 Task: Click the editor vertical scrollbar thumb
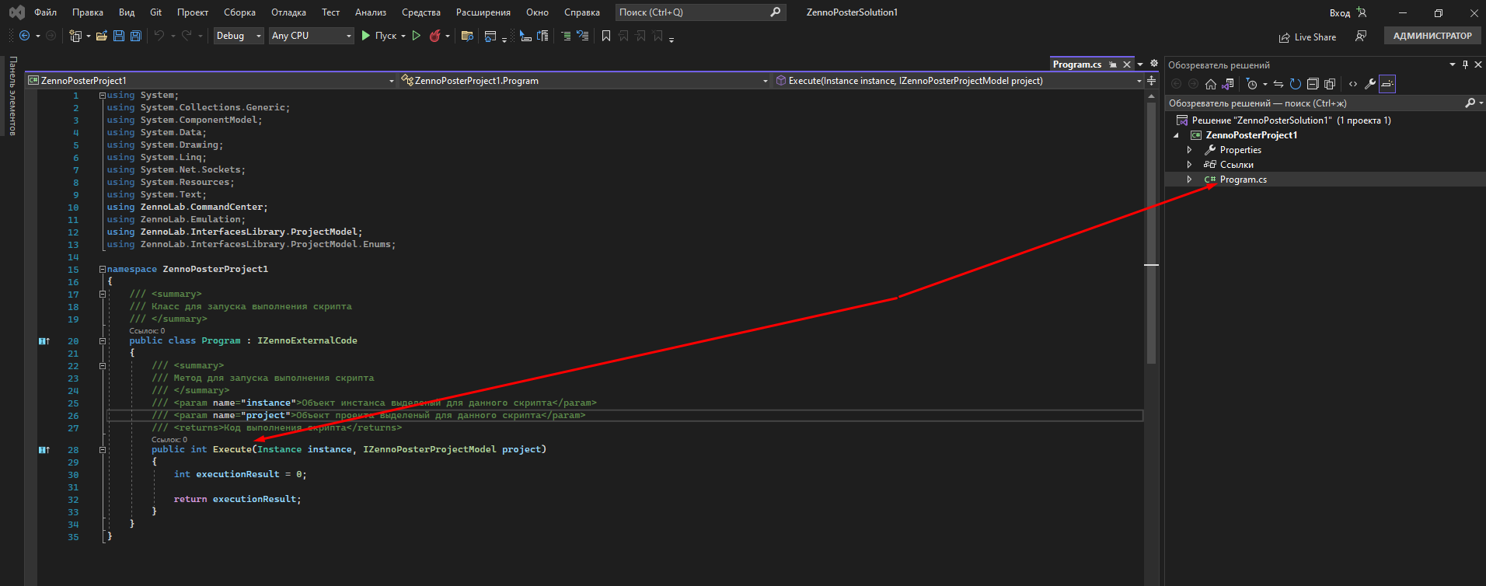[1152, 233]
